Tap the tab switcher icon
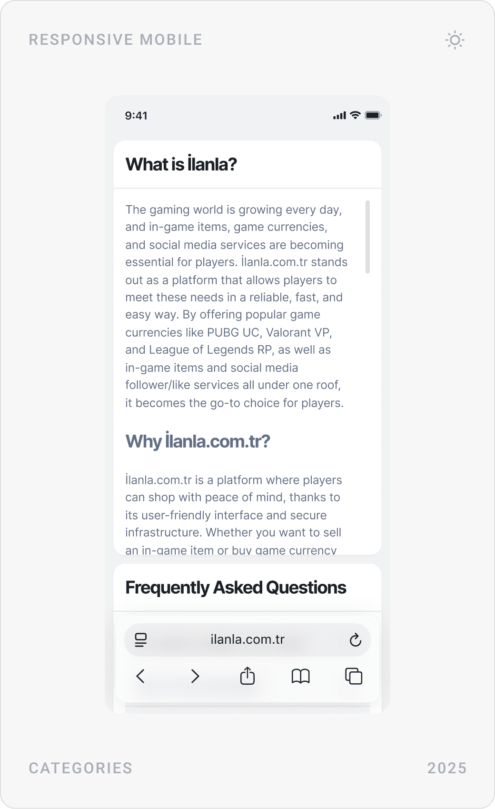The image size is (495, 809). click(354, 676)
